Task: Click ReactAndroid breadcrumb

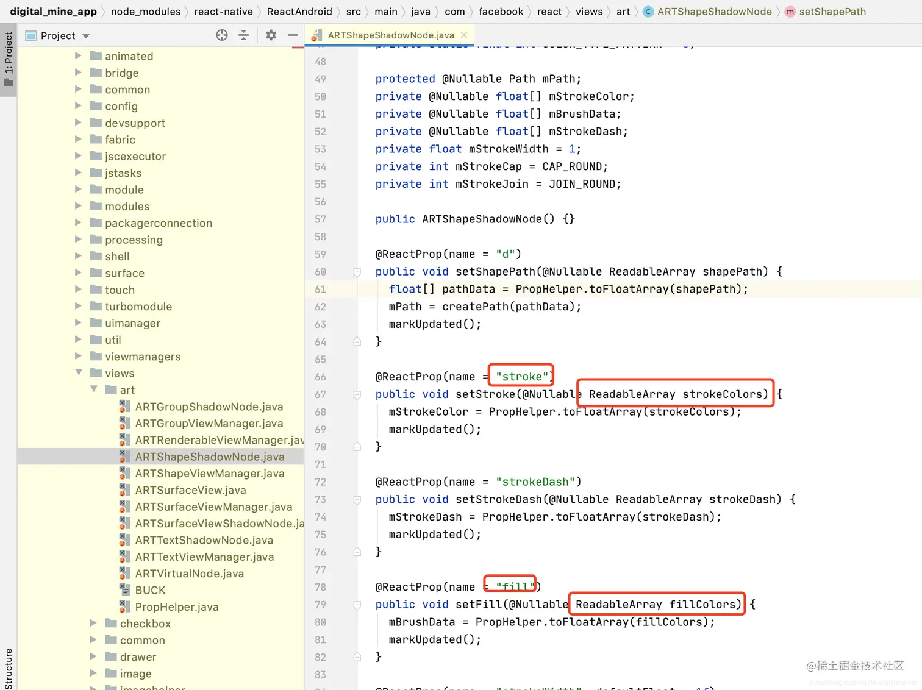Action: (299, 12)
